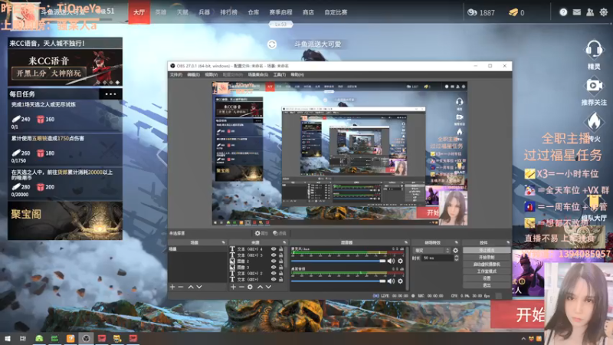The image size is (613, 345).
Task: Click OBS 启动虚拟摄像机 button
Action: click(487, 264)
